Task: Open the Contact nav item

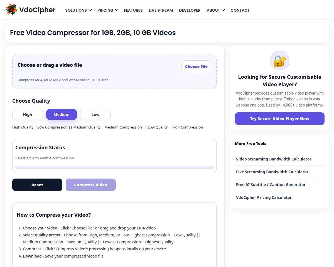Action: (240, 10)
